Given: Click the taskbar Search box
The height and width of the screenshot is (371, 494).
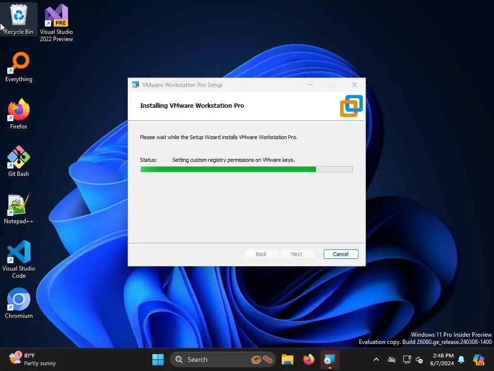Looking at the screenshot, I should 222,359.
